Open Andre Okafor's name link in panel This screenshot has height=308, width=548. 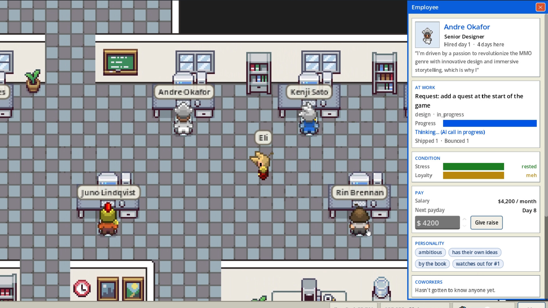[467, 27]
